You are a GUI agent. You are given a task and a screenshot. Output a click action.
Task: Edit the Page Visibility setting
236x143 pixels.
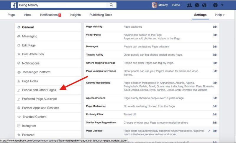pyautogui.click(x=215, y=26)
